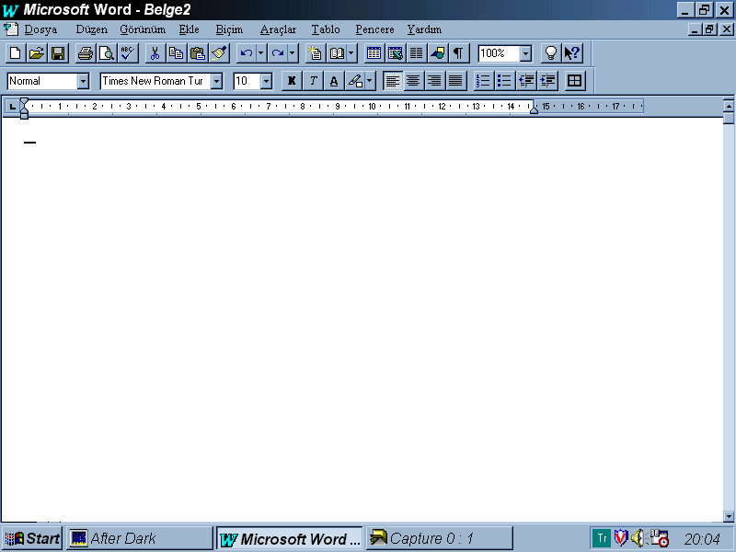The width and height of the screenshot is (736, 552).
Task: Activate the Format Painter brush
Action: 219,53
